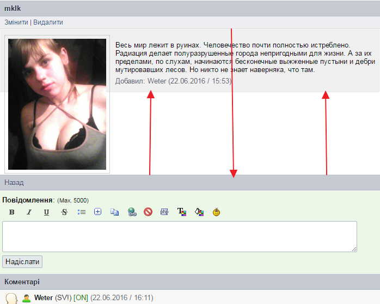The image size is (380, 304).
Task: Click the (Max. 5000) limit note
Action: click(73, 200)
